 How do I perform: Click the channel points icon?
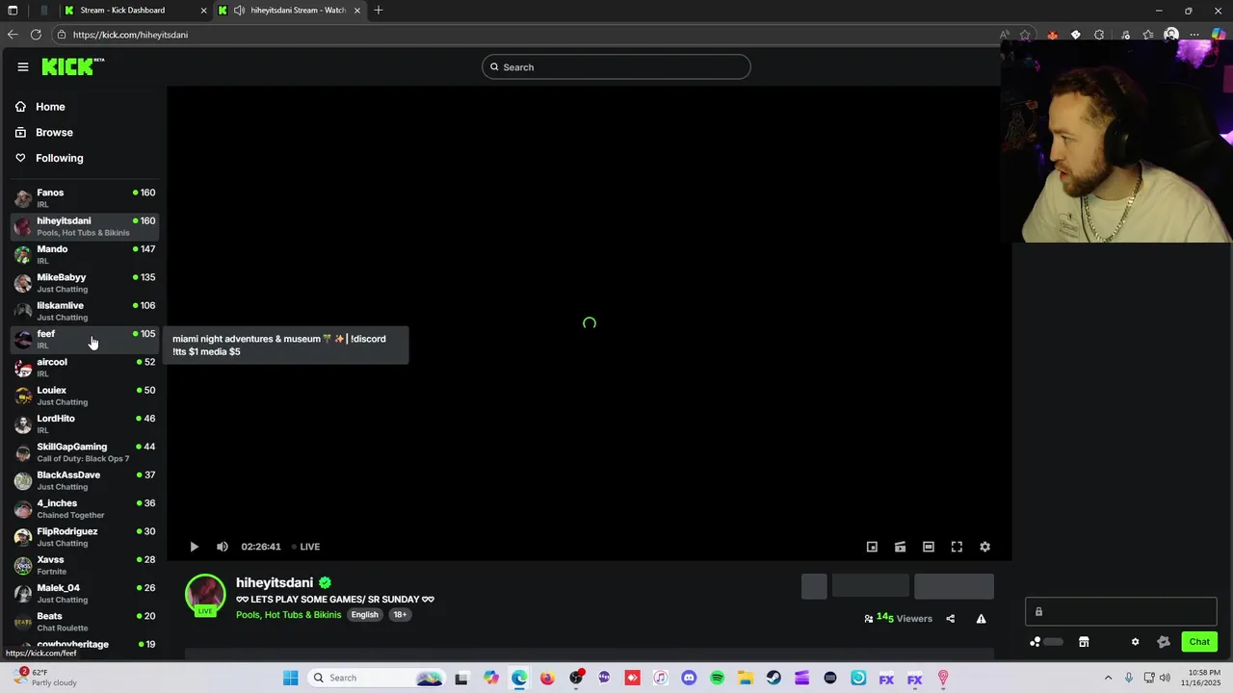(x=1036, y=642)
